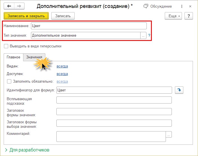Switch to the Значения tab
Screen dimensions: 198x156
34,57
